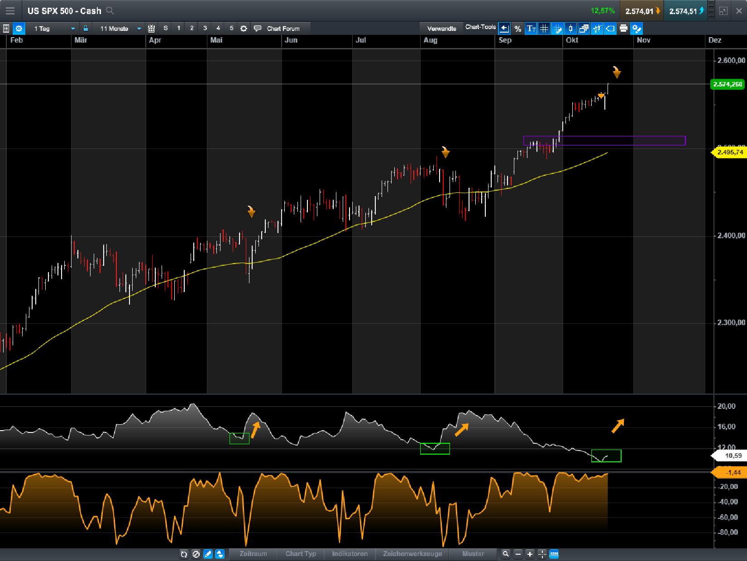
Task: Click the zoom out minus control
Action: (x=518, y=554)
